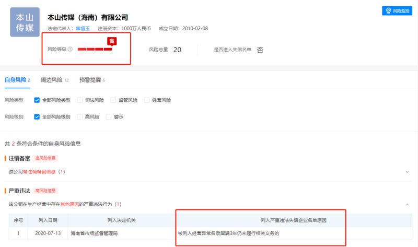The width and height of the screenshot is (418, 247).
Task: Click the 其他原因 red link
Action: [x=69, y=204]
